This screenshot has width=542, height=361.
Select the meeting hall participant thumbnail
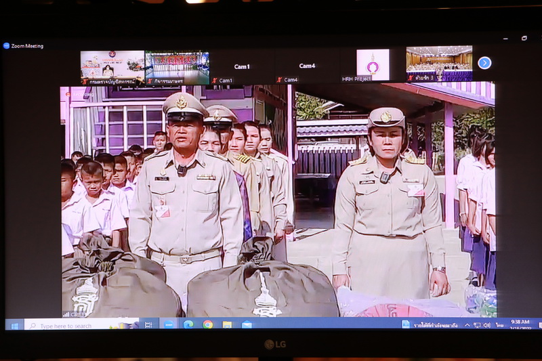[x=439, y=64]
